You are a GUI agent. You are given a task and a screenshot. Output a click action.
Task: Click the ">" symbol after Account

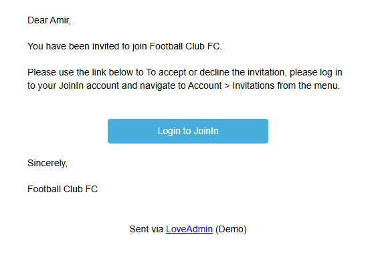(x=227, y=86)
